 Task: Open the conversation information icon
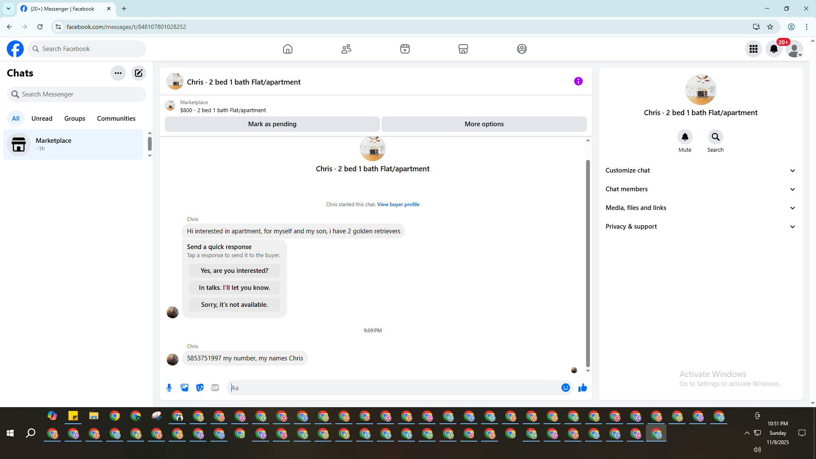578,81
